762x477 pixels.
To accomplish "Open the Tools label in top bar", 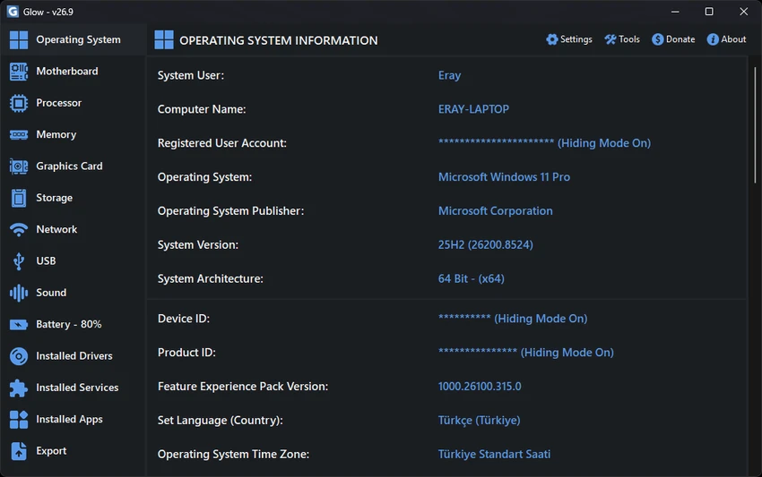I will [x=628, y=39].
